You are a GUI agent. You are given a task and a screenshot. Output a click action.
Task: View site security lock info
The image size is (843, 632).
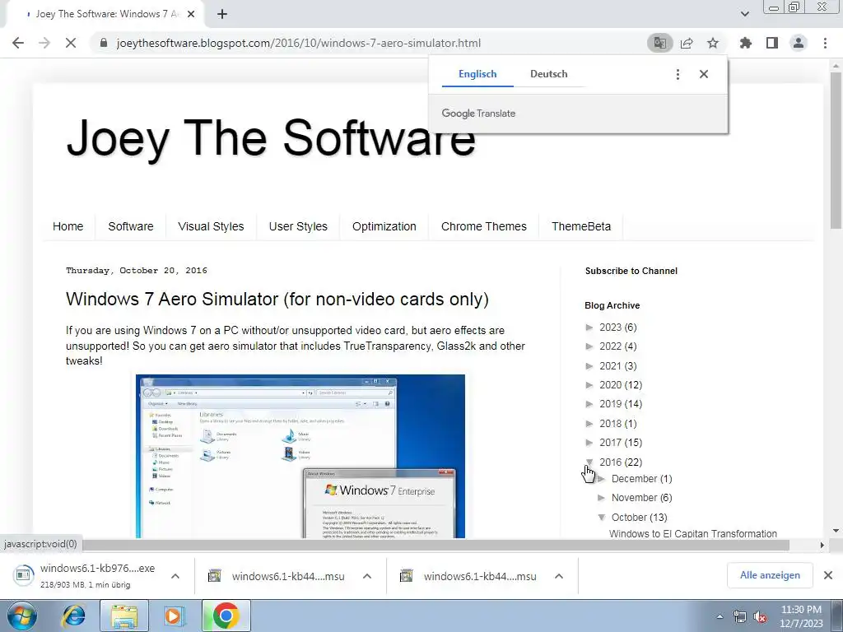coord(104,43)
